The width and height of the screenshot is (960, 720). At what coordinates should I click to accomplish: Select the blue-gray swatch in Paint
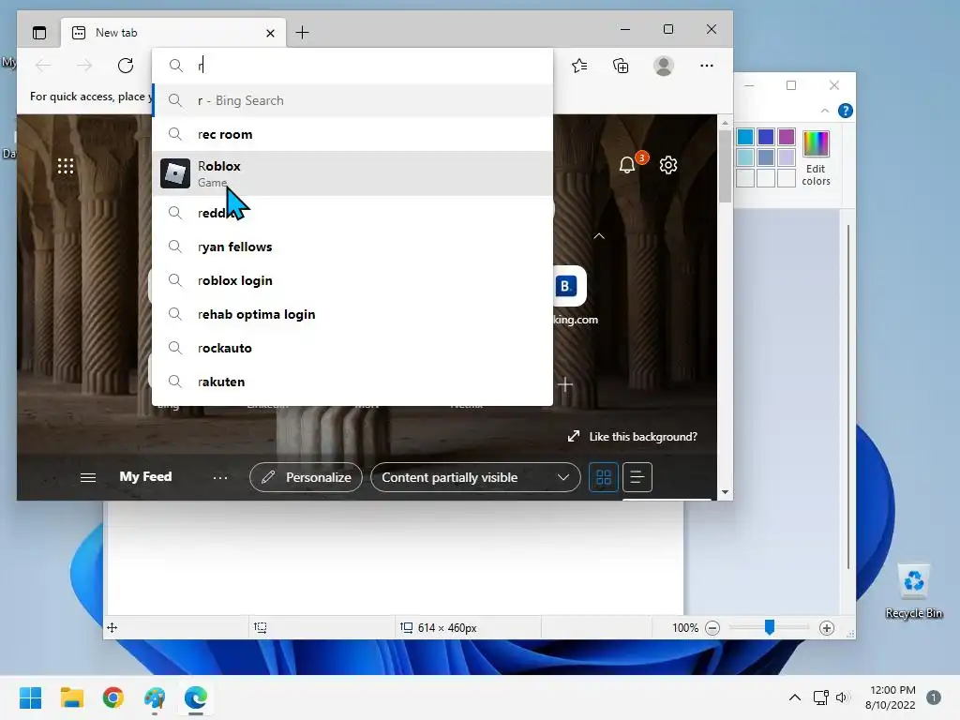765,157
